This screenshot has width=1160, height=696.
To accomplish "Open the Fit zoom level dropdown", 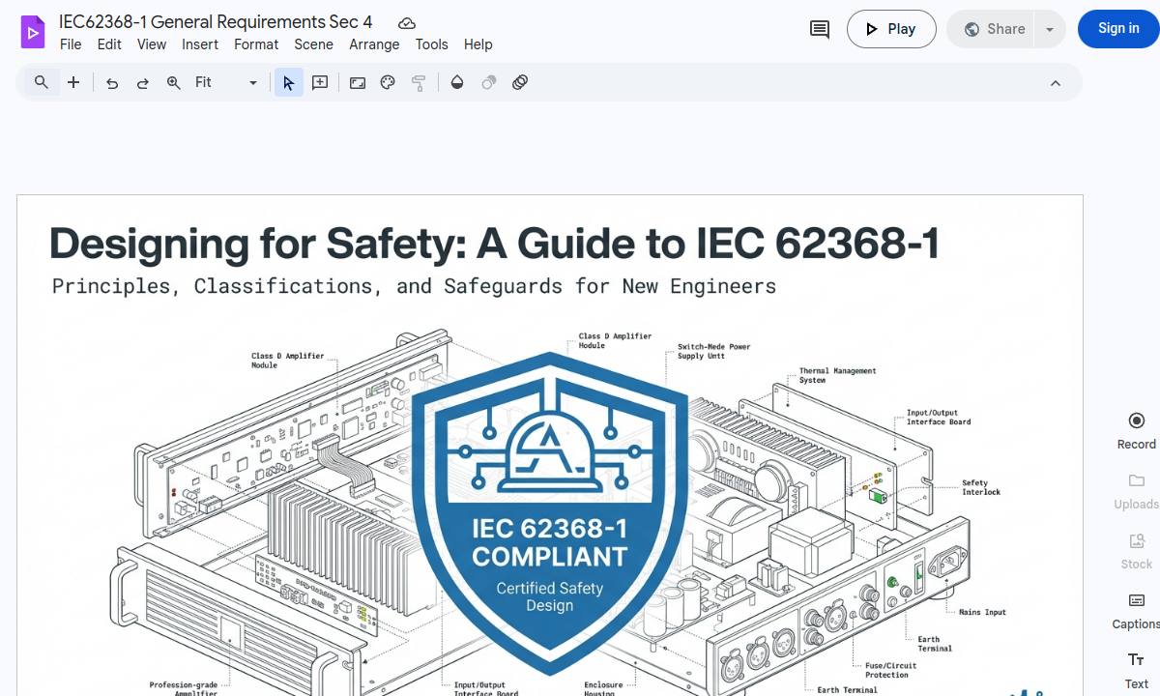I will [226, 83].
